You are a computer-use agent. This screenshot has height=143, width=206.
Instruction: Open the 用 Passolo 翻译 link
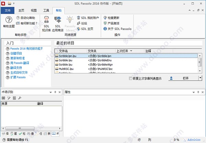click(20, 63)
